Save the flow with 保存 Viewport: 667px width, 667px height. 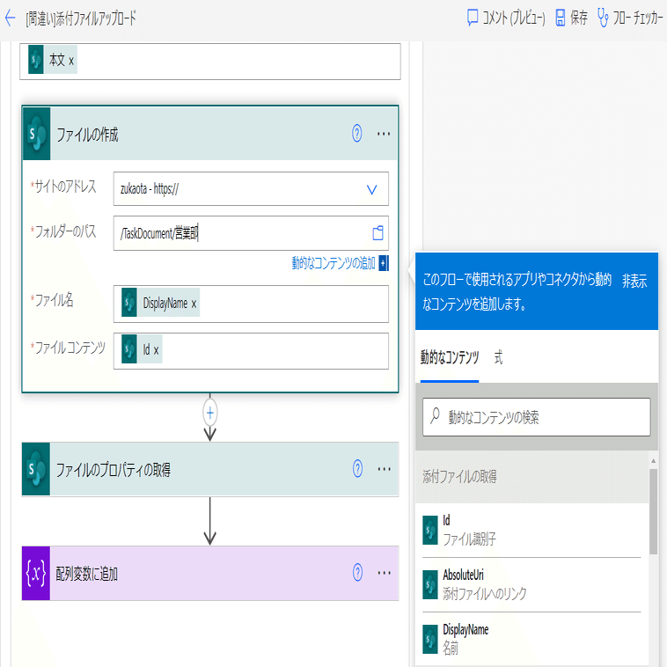[x=572, y=18]
